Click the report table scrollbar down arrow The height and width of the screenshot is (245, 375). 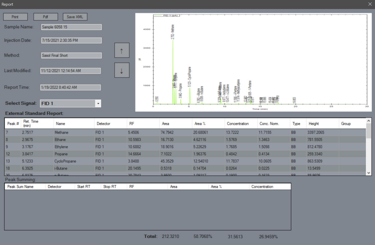(368, 173)
